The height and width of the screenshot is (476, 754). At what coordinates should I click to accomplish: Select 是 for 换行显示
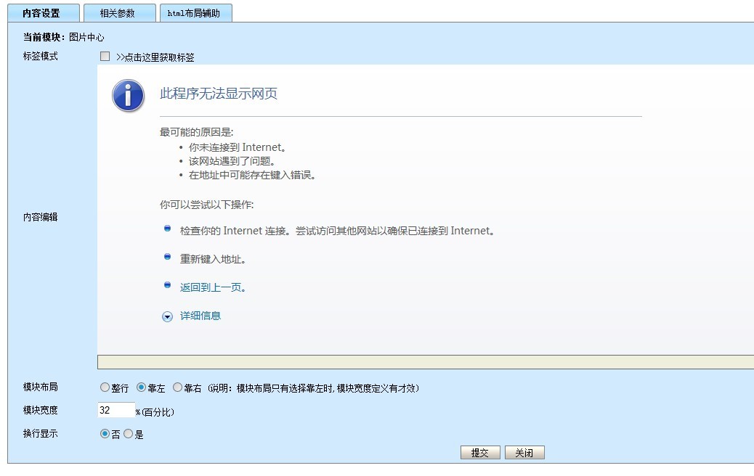129,434
